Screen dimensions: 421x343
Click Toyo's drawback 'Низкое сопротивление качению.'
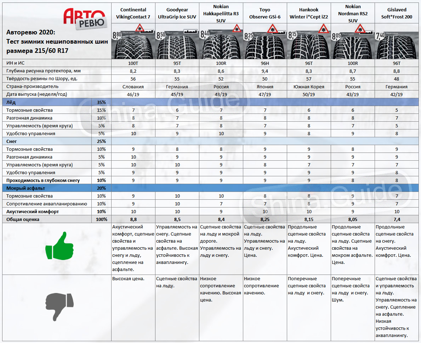tap(262, 286)
